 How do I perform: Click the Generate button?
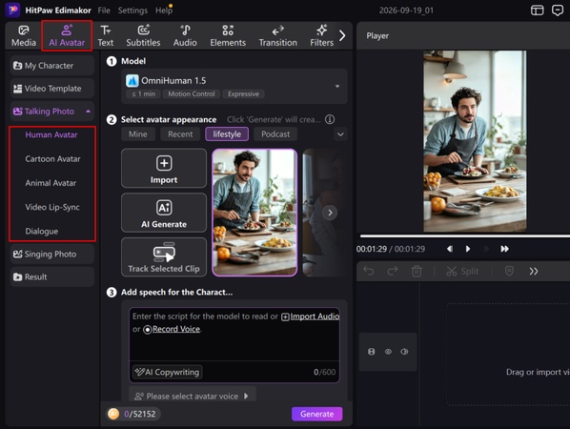tap(317, 414)
